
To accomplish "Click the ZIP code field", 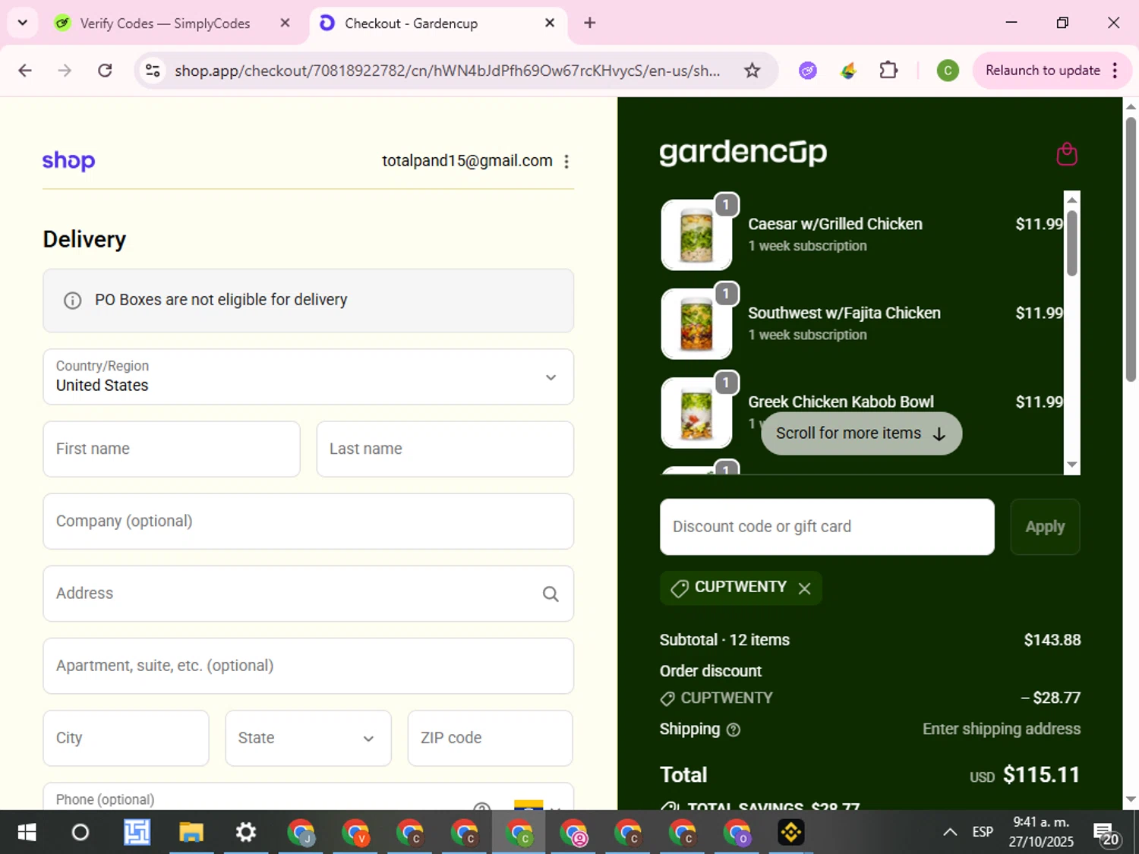I will pyautogui.click(x=491, y=738).
